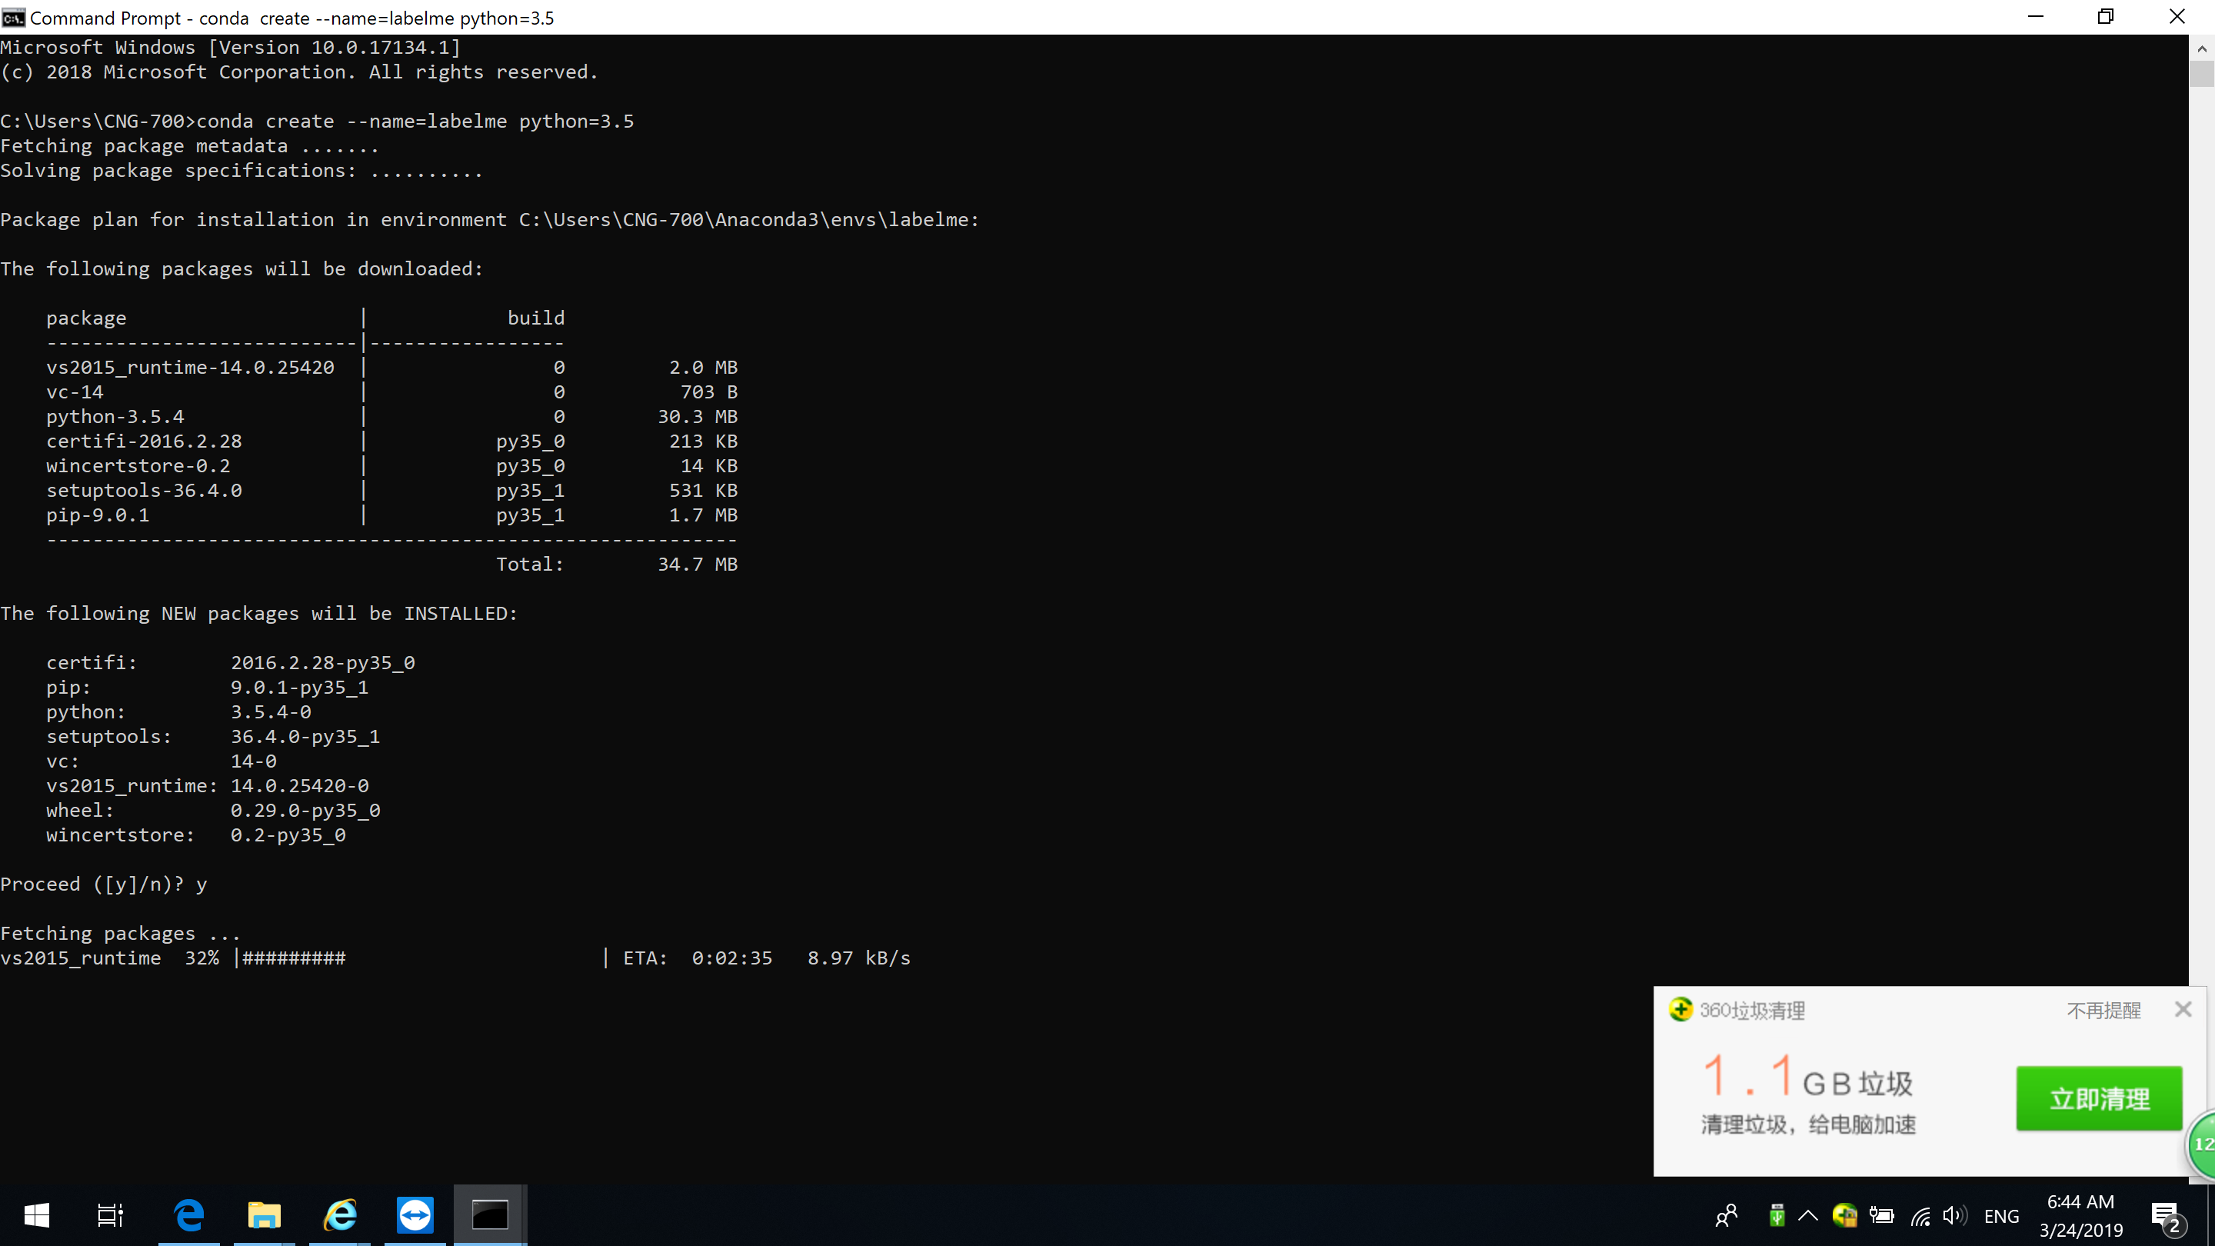Open the Wi-Fi network flyout
2215x1246 pixels.
click(1920, 1215)
